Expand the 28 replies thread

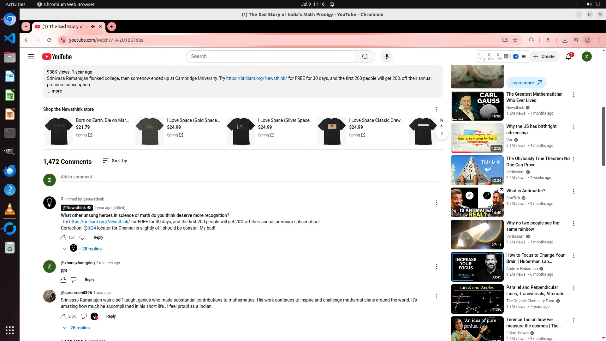tap(92, 249)
